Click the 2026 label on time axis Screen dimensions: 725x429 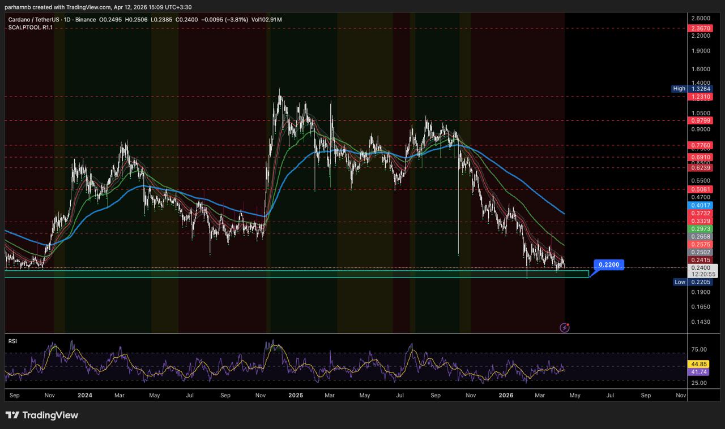pyautogui.click(x=506, y=396)
